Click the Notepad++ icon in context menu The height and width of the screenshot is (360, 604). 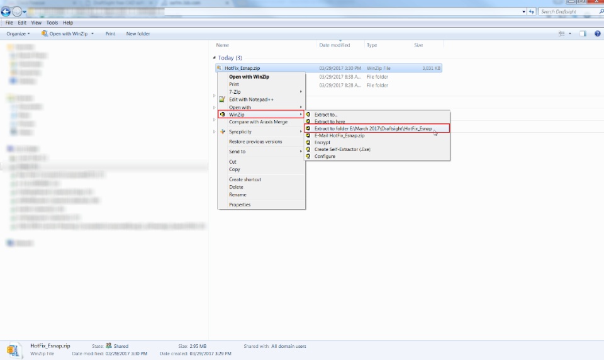pos(222,99)
